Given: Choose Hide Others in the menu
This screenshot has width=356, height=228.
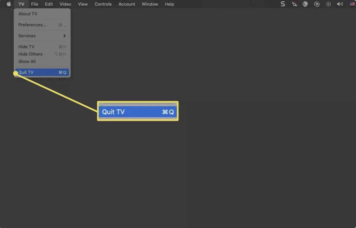Looking at the screenshot, I should 30,54.
